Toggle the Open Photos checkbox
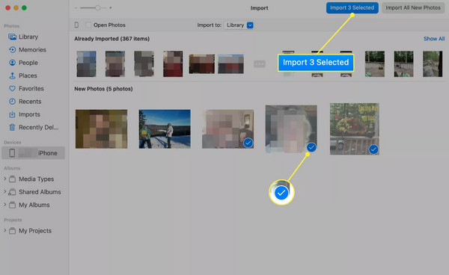The image size is (449, 275). [88, 25]
